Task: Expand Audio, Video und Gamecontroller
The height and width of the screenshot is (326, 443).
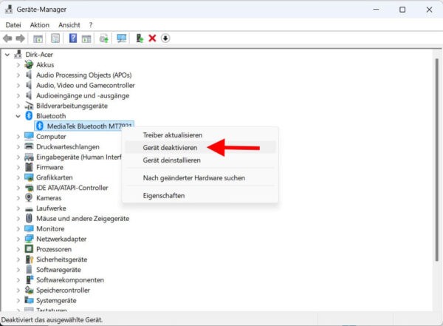Action: (x=18, y=85)
